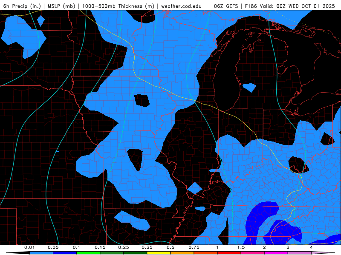Click the "0.75" legend value

(194, 247)
